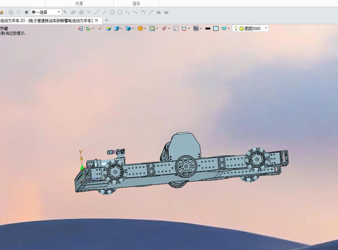Toggle the light bulb layer visibility icon
The height and width of the screenshot is (250, 338).
tap(236, 28)
